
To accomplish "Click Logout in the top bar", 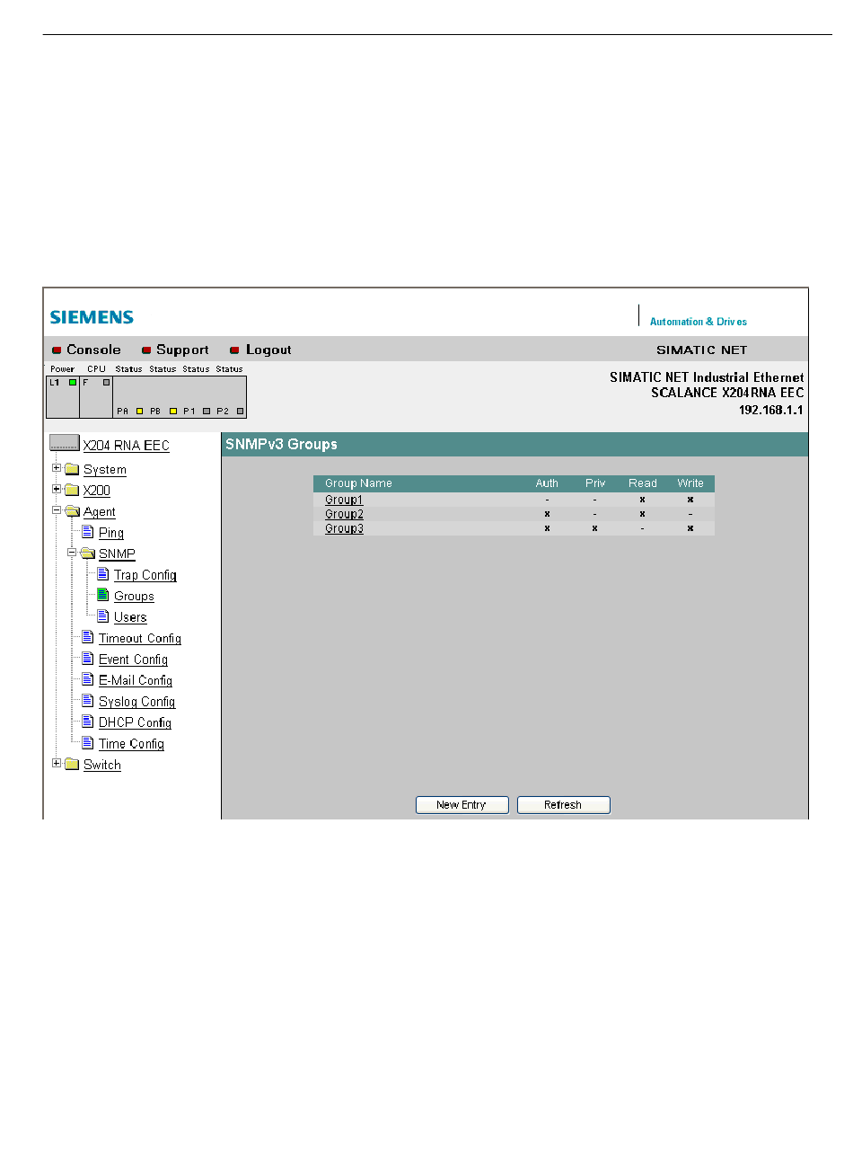I will [x=268, y=350].
